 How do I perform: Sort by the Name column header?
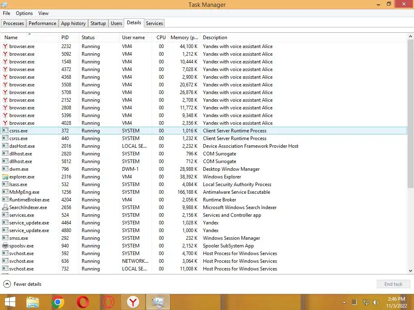(x=30, y=38)
